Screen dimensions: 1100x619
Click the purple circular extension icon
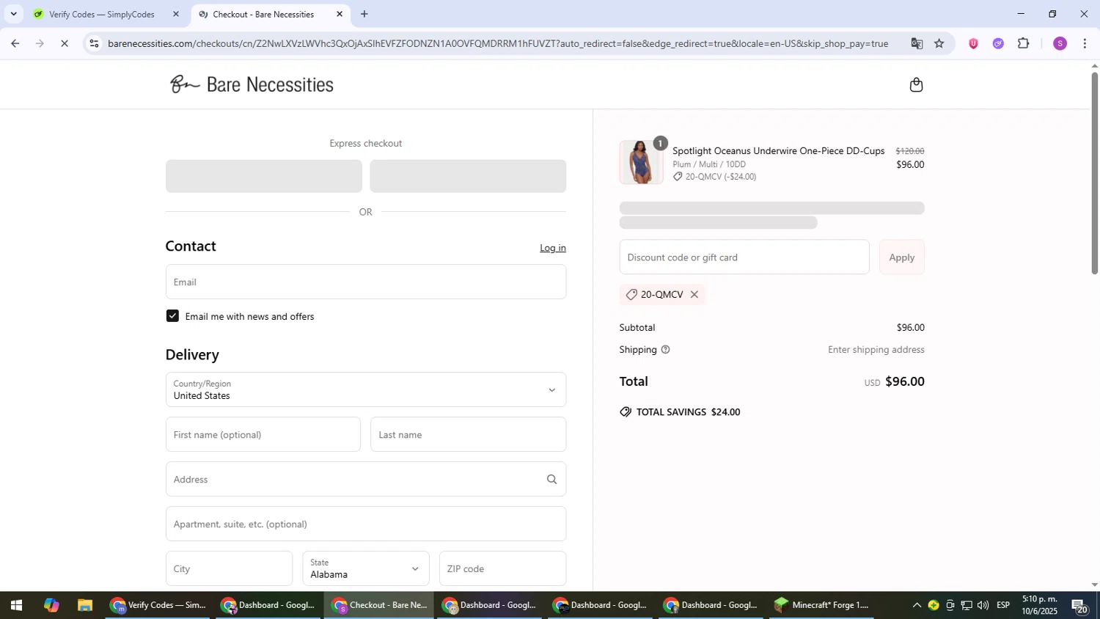pyautogui.click(x=998, y=43)
